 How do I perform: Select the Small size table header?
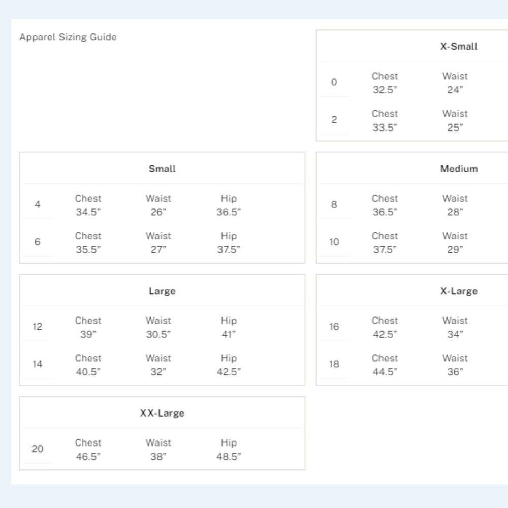click(x=162, y=169)
